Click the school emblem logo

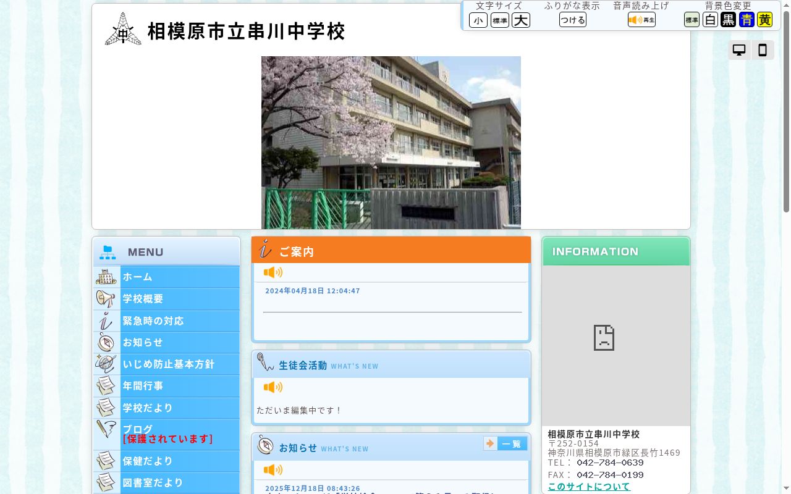pos(123,29)
